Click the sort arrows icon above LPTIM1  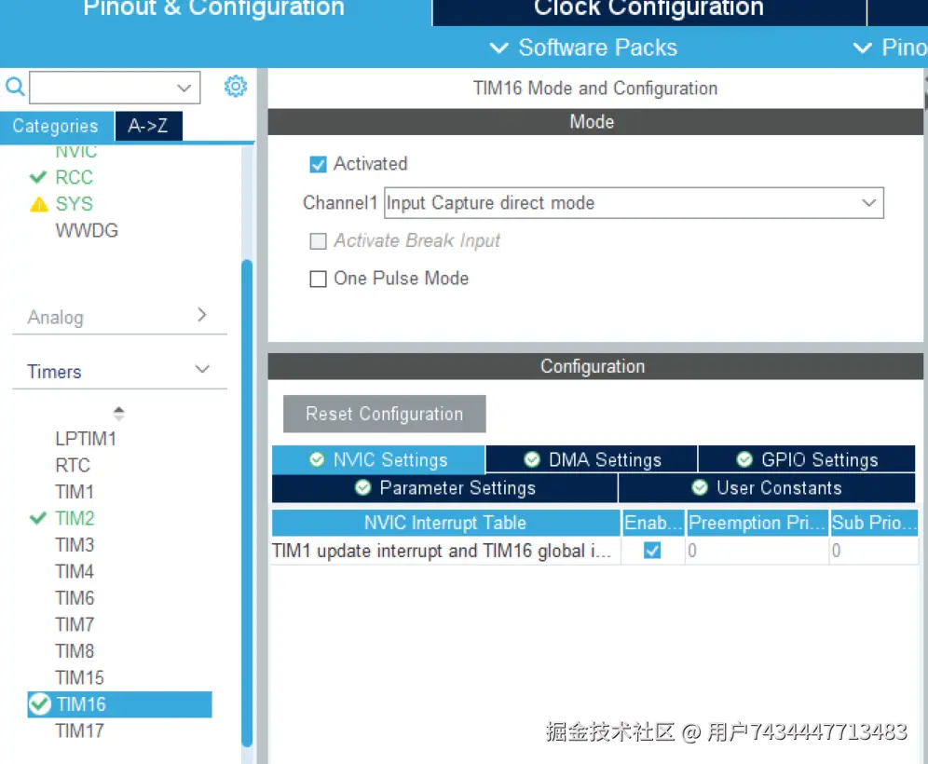tap(118, 413)
